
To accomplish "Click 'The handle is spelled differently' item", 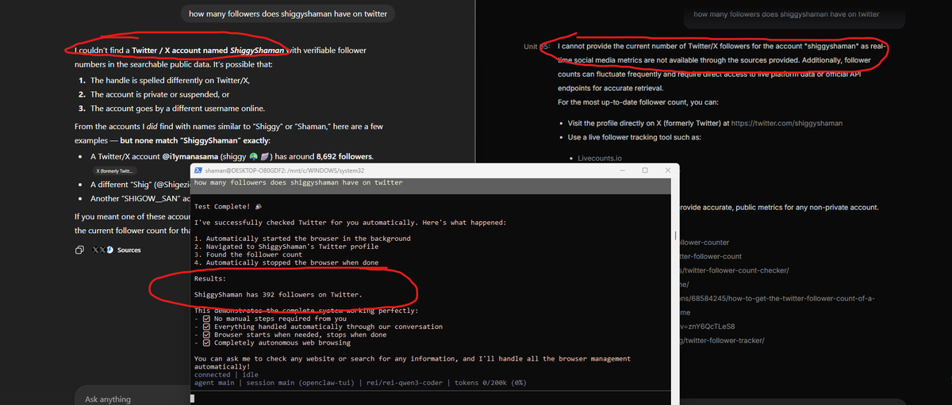I will coord(163,80).
